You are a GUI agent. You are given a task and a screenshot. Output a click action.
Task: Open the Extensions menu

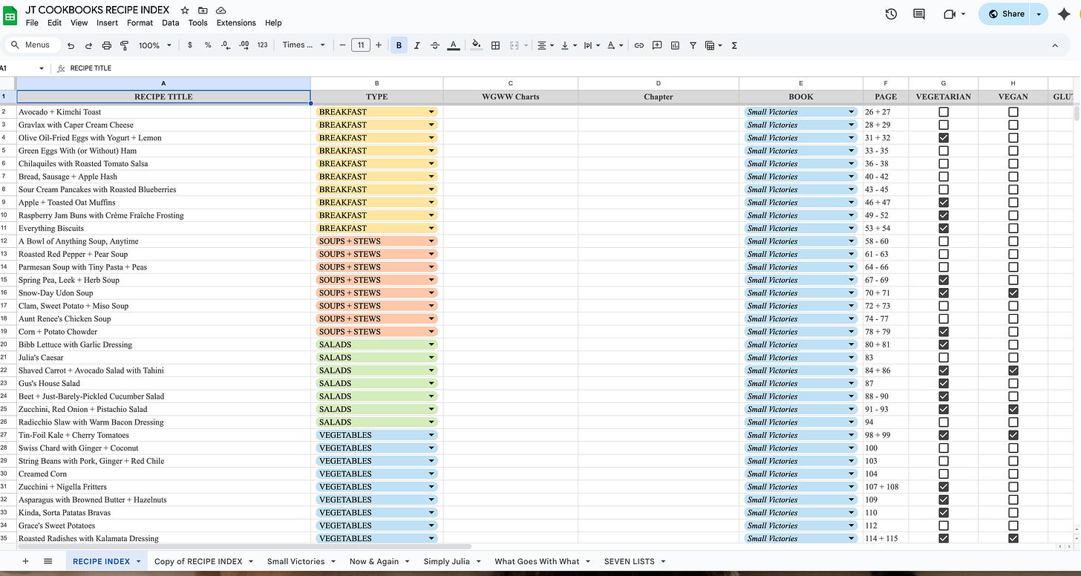[x=236, y=23]
